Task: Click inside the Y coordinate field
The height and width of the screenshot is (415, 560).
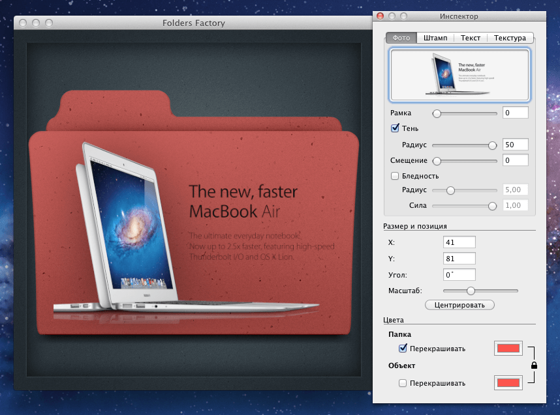Action: 459,258
